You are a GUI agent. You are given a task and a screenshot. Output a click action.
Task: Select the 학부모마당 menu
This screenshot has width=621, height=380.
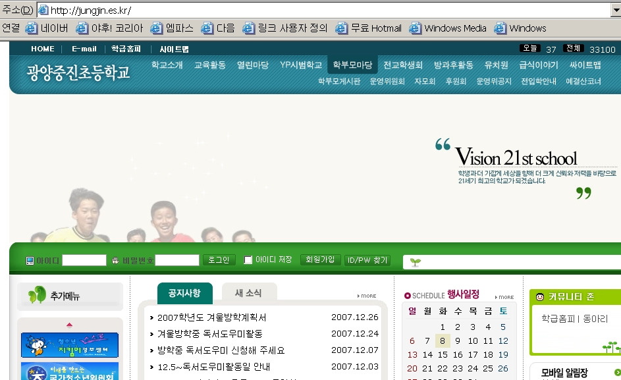[352, 65]
